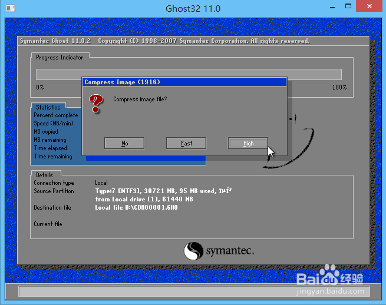Click the 'Percent complete' label
Viewport: 386px width, 305px height.
pyautogui.click(x=56, y=115)
